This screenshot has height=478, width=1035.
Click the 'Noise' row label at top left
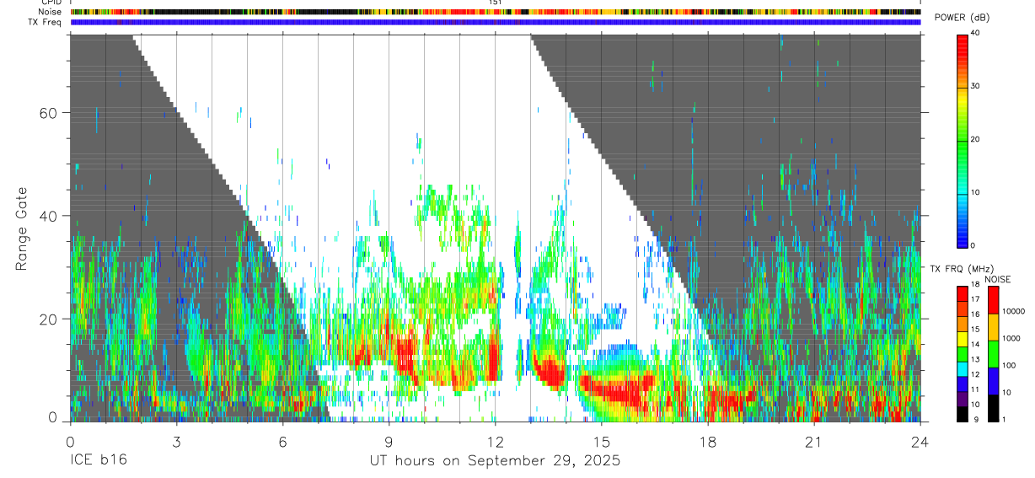point(49,12)
